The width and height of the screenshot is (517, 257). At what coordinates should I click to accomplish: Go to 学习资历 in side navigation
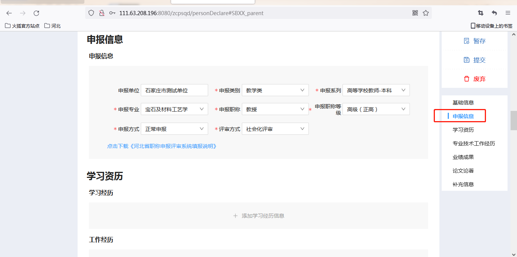(463, 130)
